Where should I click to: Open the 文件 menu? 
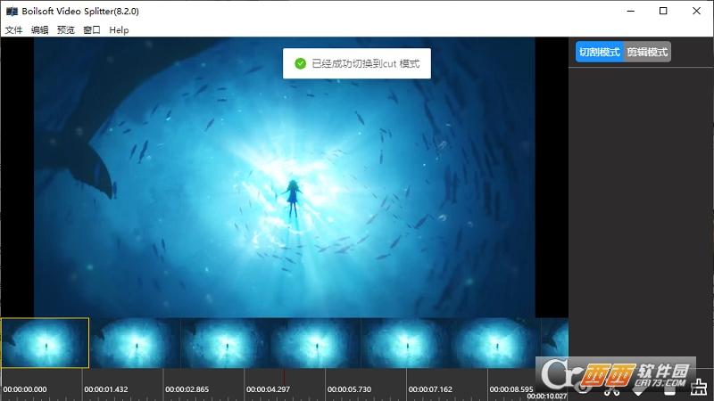(x=13, y=30)
